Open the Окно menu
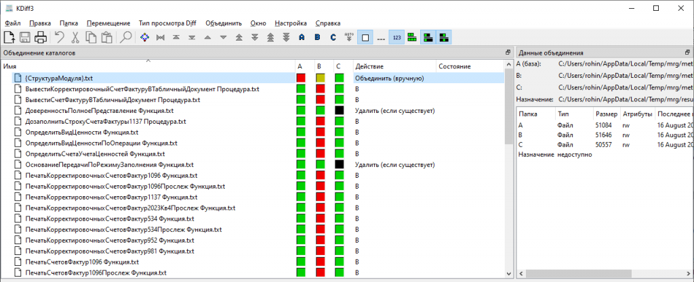This screenshot has height=282, width=694. tap(258, 23)
